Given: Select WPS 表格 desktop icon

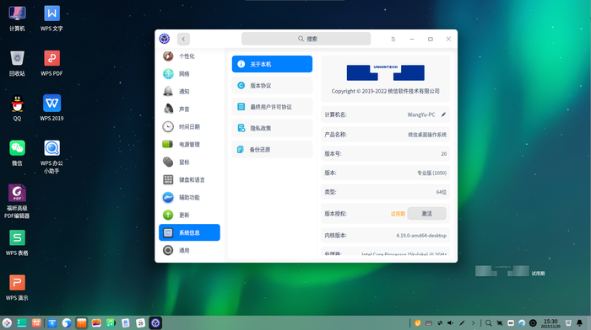Looking at the screenshot, I should tap(17, 243).
